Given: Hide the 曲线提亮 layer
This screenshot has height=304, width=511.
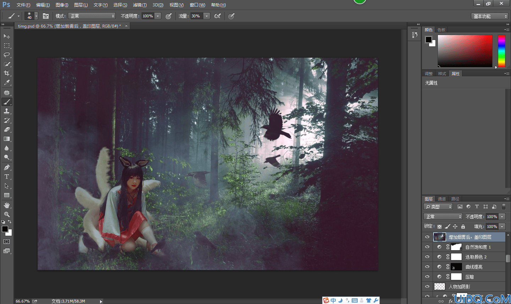Looking at the screenshot, I should click(x=427, y=267).
